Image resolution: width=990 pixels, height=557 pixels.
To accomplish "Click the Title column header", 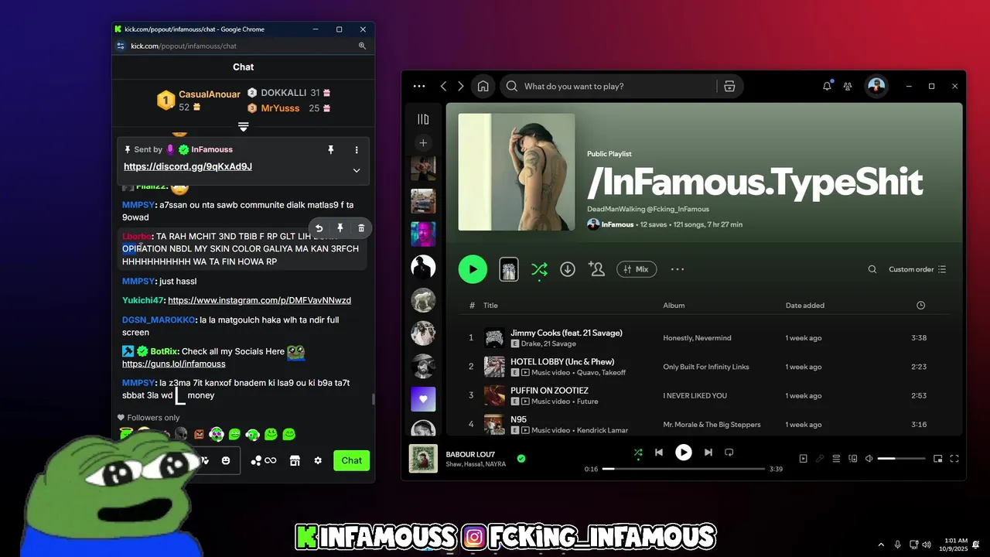I will pos(490,306).
